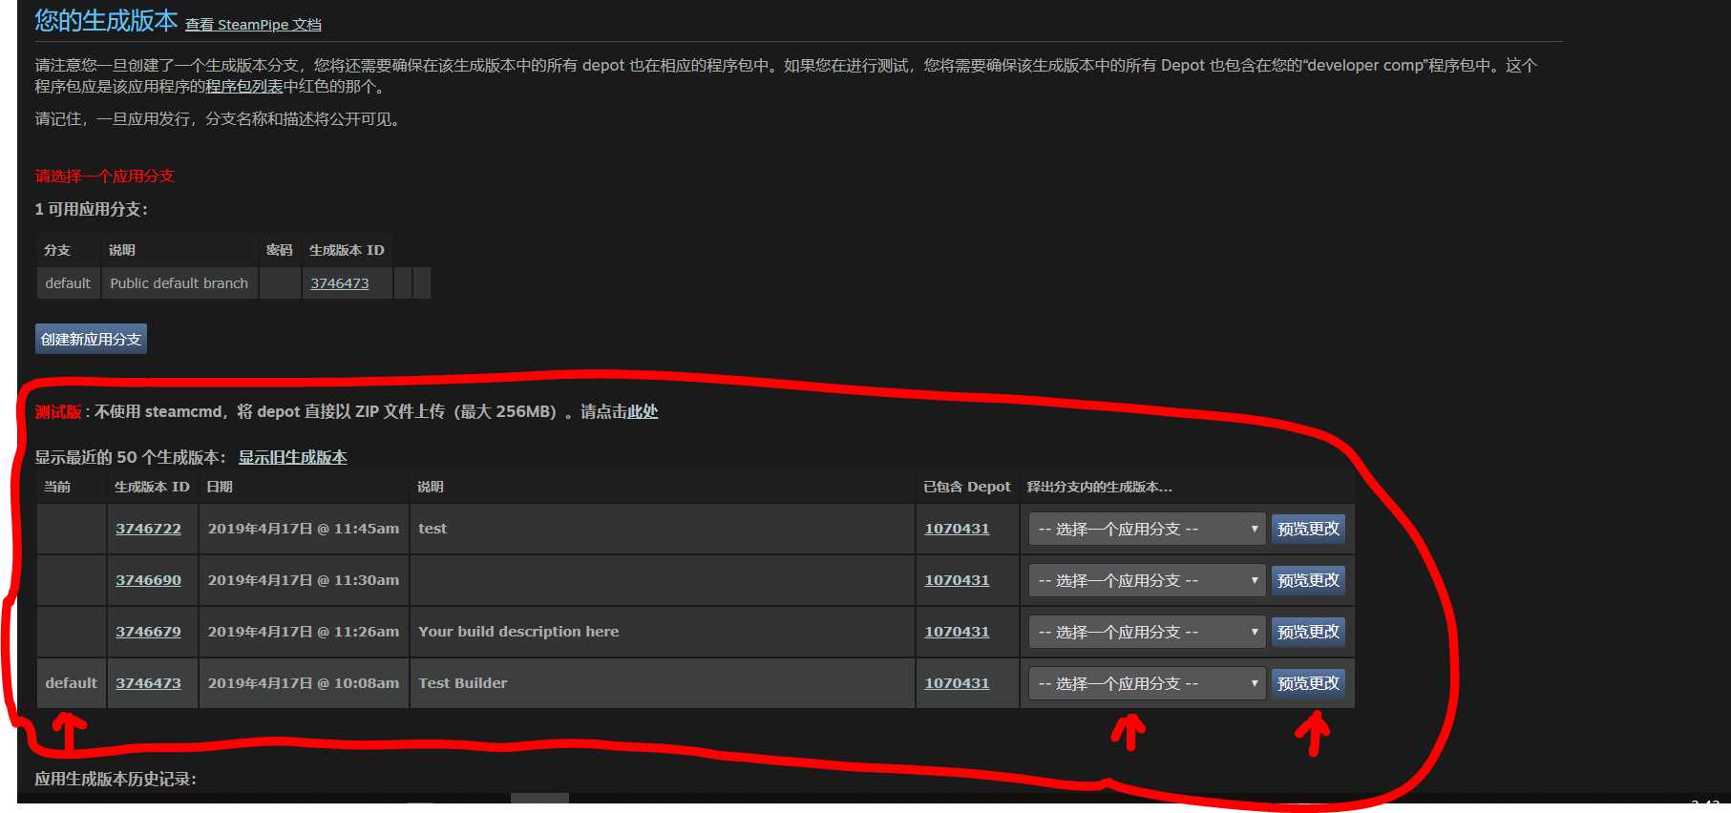Open depot 1070431 for the test build
Image resolution: width=1731 pixels, height=813 pixels.
coord(957,529)
